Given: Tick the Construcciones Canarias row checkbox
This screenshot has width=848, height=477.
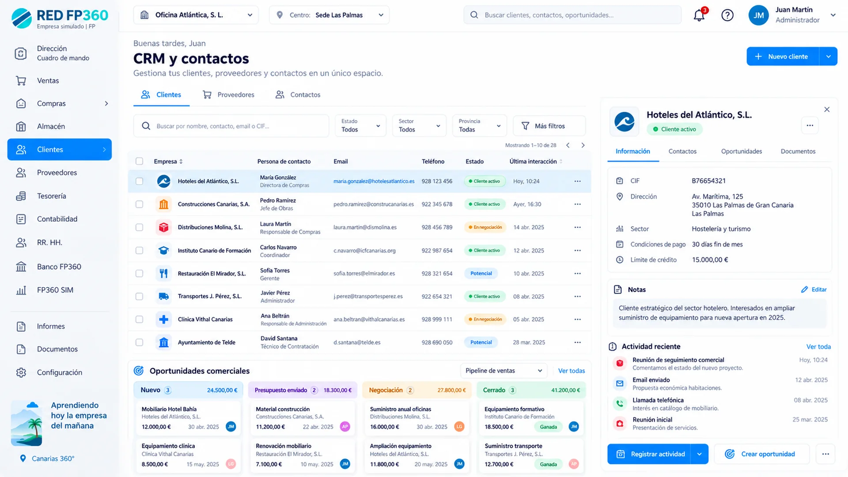Looking at the screenshot, I should point(139,204).
